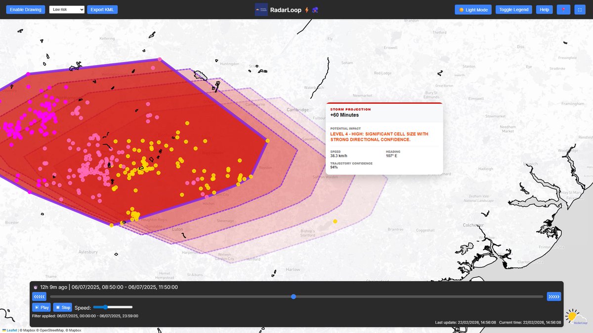Click the '38.3 km/h' speed value
This screenshot has height=333, width=593.
[x=339, y=156]
